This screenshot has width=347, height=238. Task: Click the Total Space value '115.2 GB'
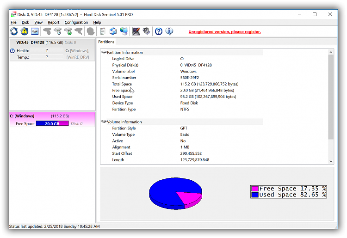[209, 84]
